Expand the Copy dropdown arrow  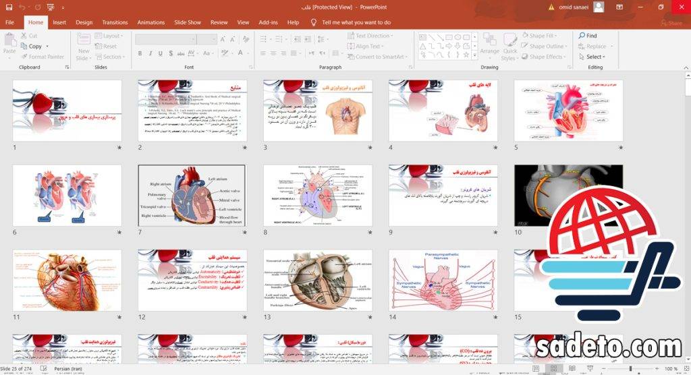[x=47, y=47]
